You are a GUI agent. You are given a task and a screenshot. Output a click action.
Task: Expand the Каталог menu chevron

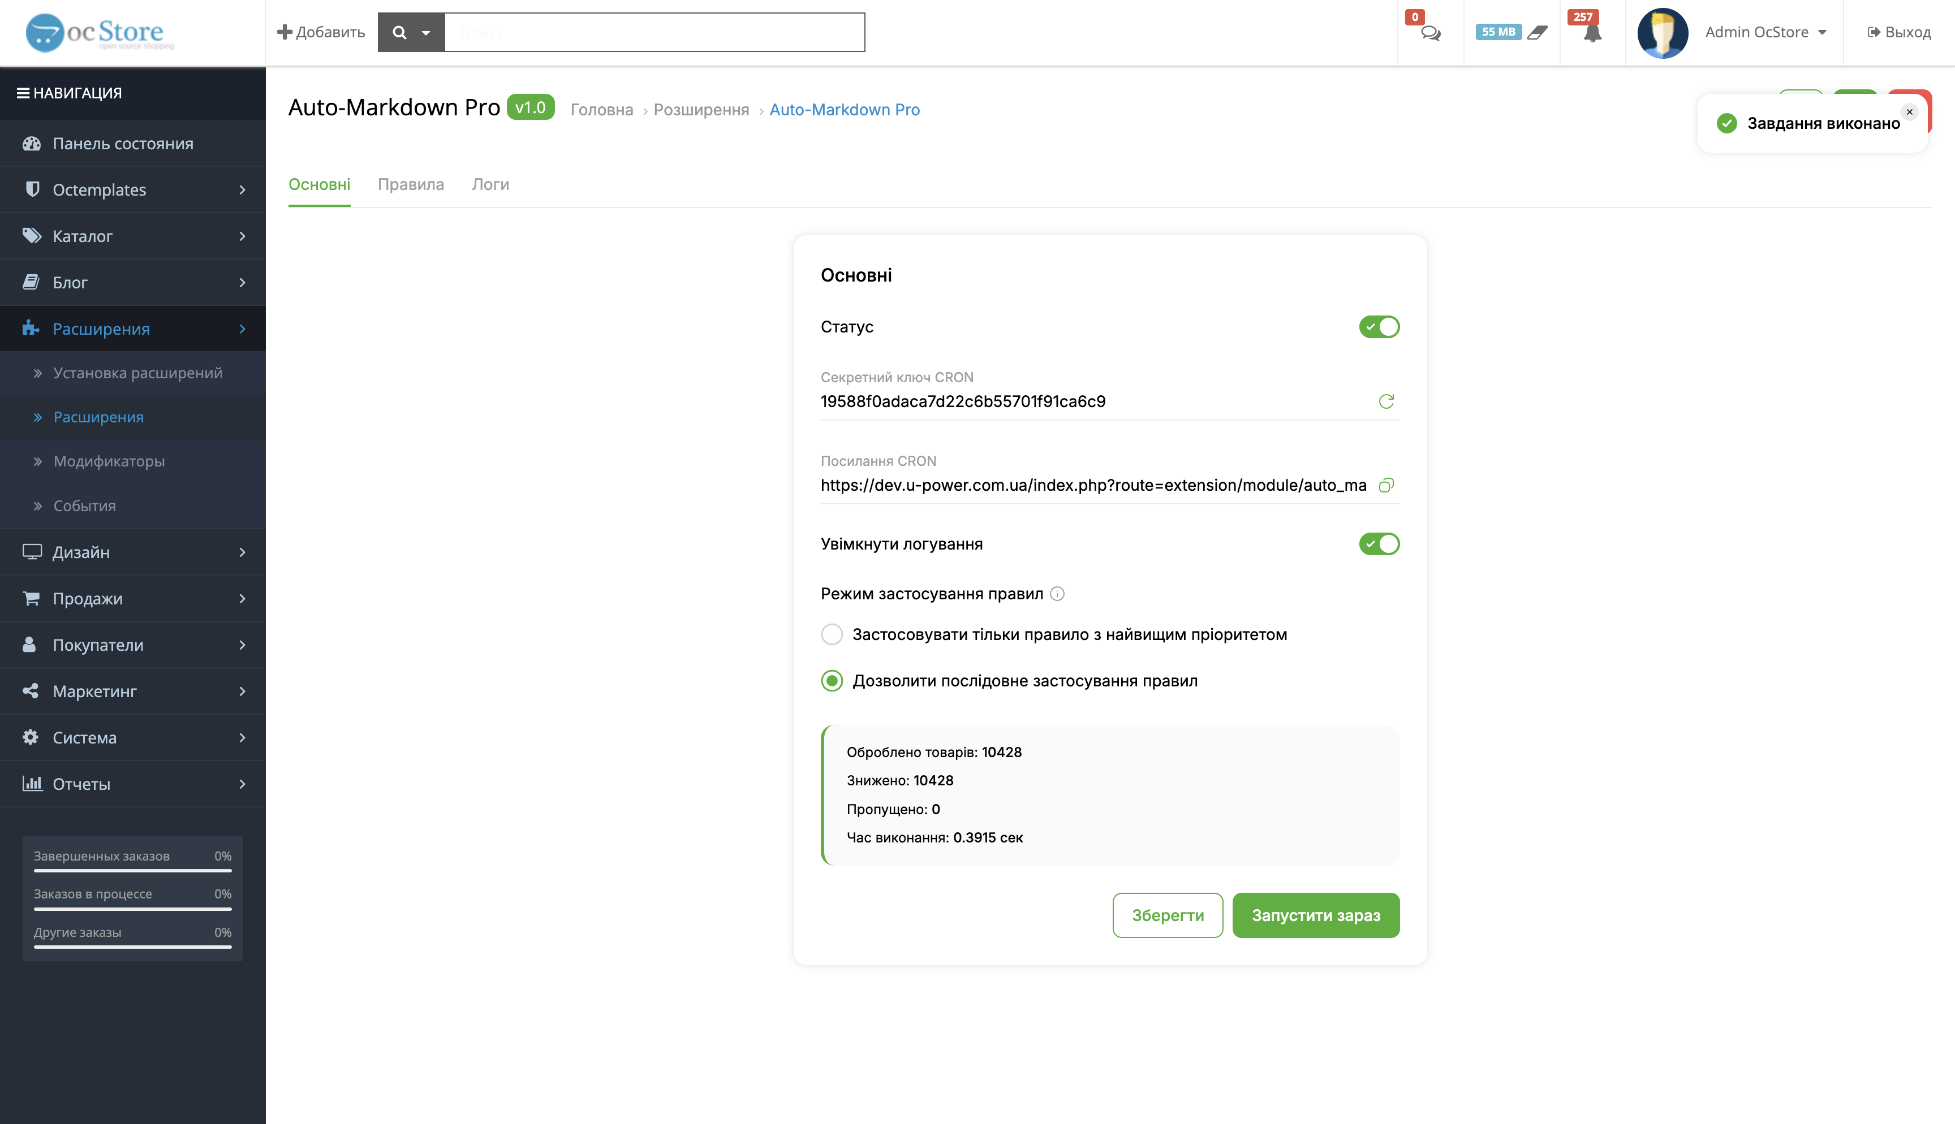tap(243, 235)
